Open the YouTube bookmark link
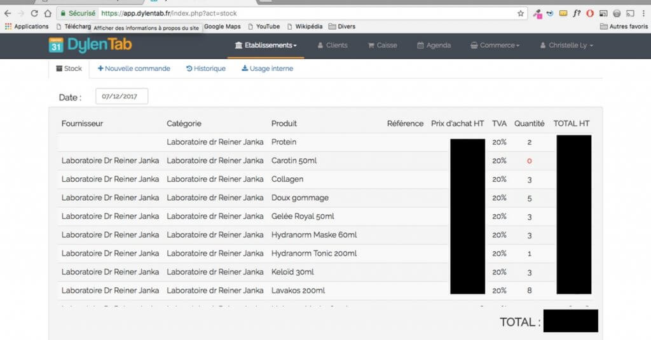This screenshot has width=651, height=340. pos(264,27)
